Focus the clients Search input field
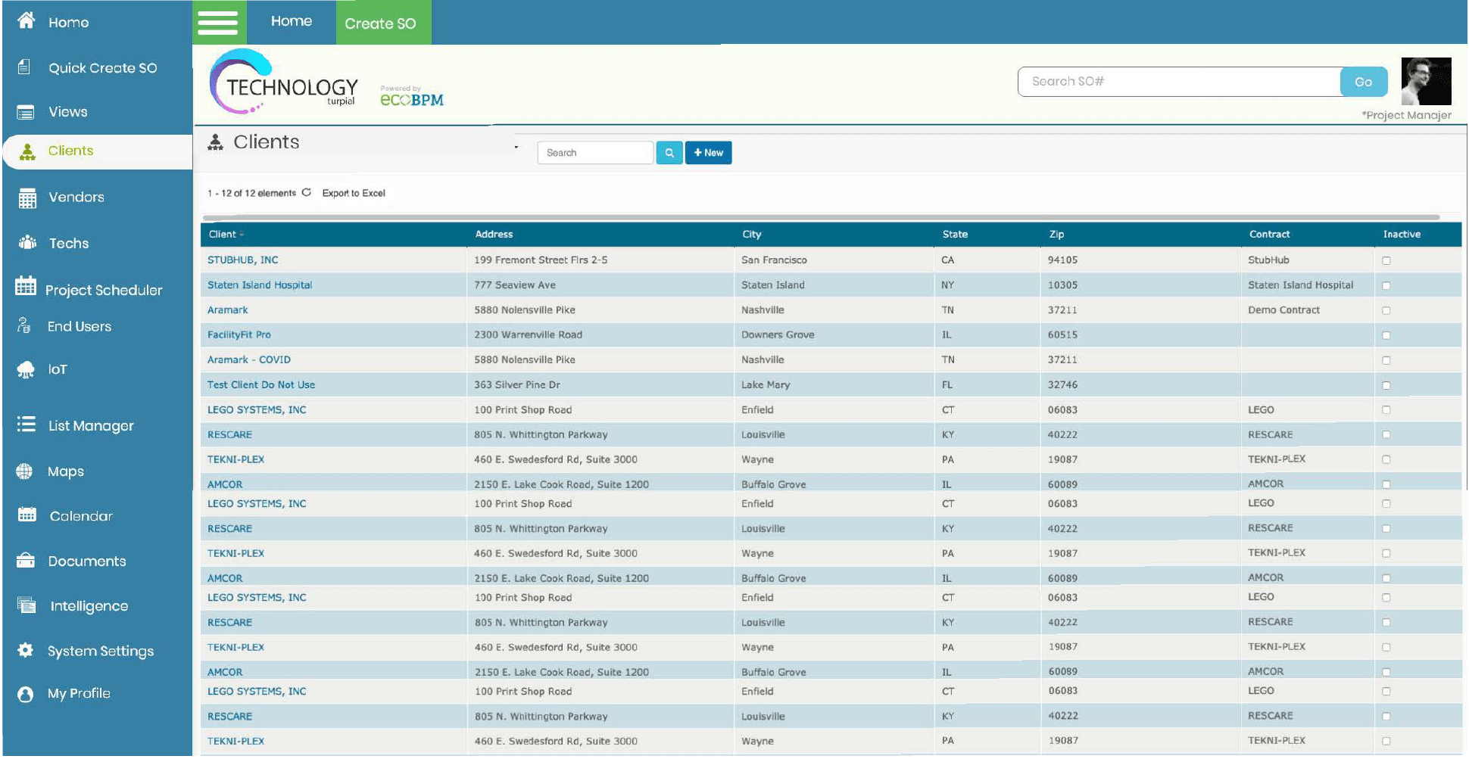The image size is (1469, 759). [x=595, y=153]
